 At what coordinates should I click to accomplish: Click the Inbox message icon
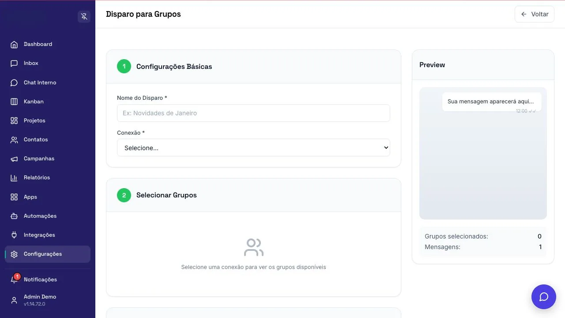(x=14, y=63)
